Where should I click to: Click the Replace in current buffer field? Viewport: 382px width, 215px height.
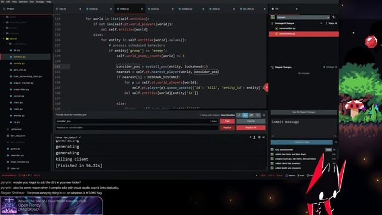pyautogui.click(x=137, y=128)
